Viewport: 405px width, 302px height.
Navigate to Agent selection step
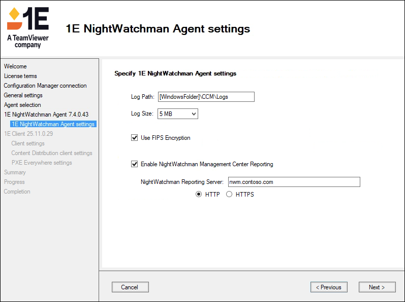(x=22, y=105)
